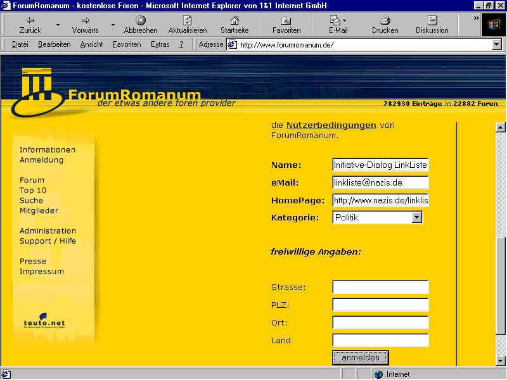Open the Zurück history dropdown arrow
The width and height of the screenshot is (507, 380).
58,25
